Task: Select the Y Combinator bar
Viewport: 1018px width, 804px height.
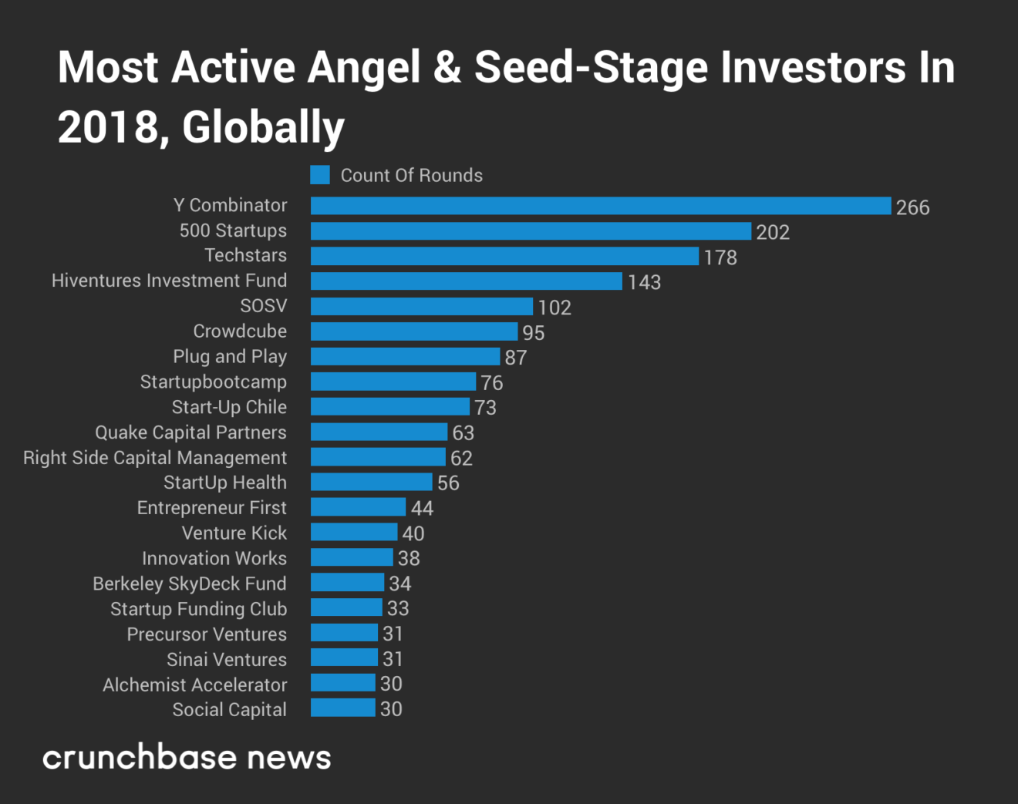Action: coord(601,206)
